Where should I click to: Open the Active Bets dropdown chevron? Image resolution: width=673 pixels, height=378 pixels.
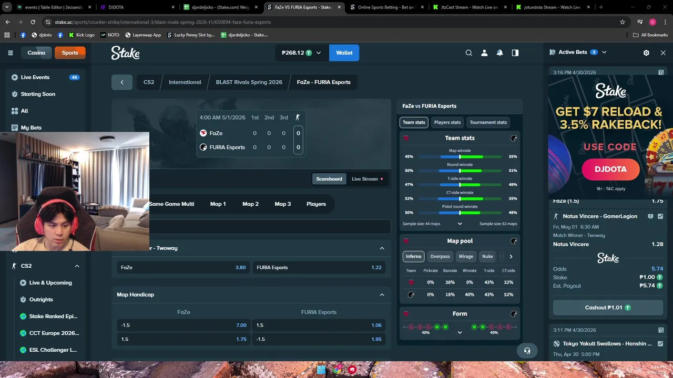coord(604,52)
